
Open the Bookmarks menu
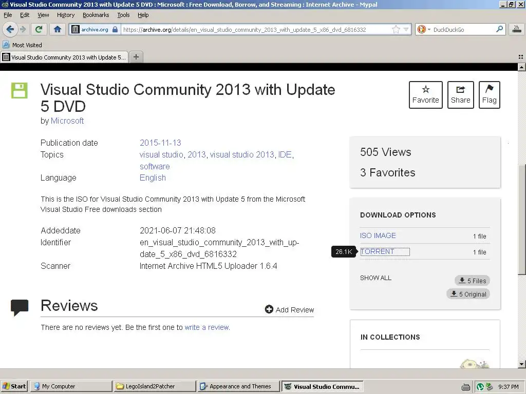[96, 15]
